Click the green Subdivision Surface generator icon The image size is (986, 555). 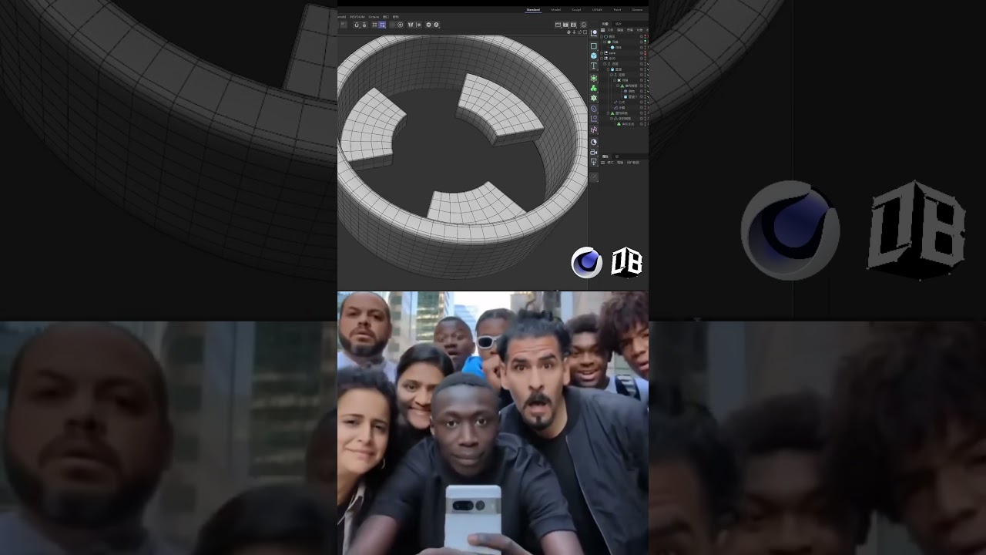[x=594, y=78]
